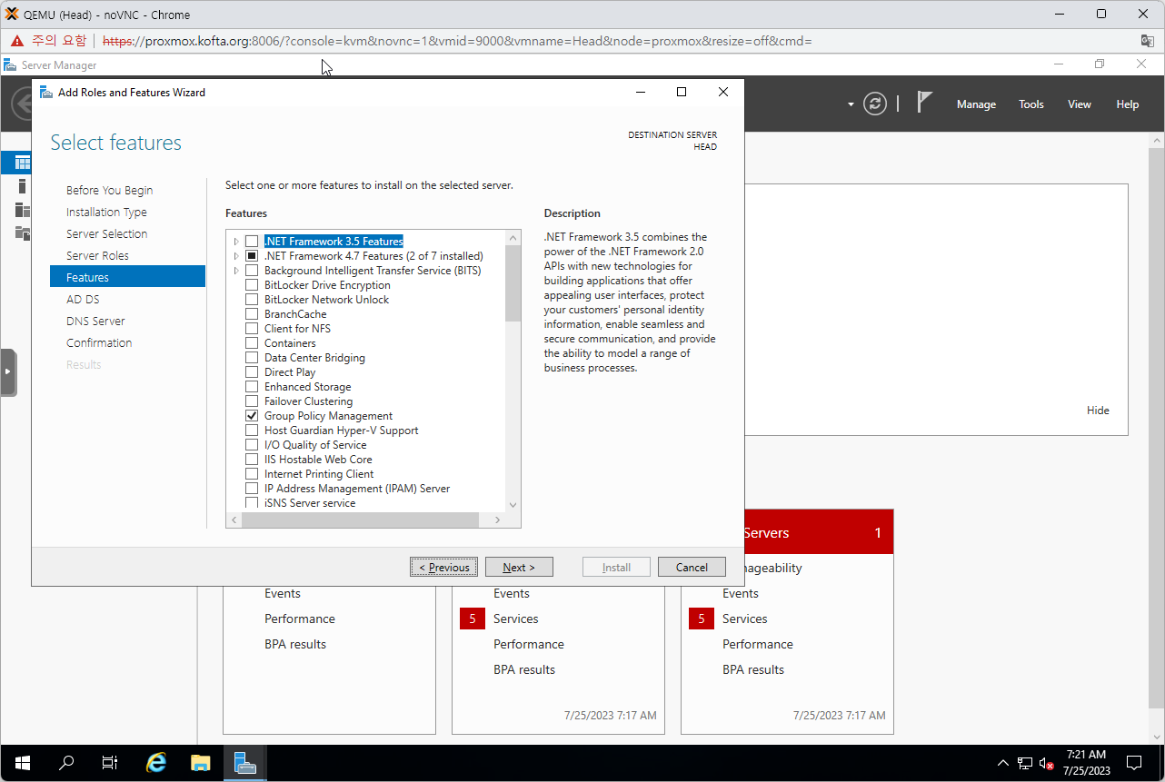This screenshot has height=782, width=1165.
Task: Click the Next button
Action: pyautogui.click(x=518, y=568)
